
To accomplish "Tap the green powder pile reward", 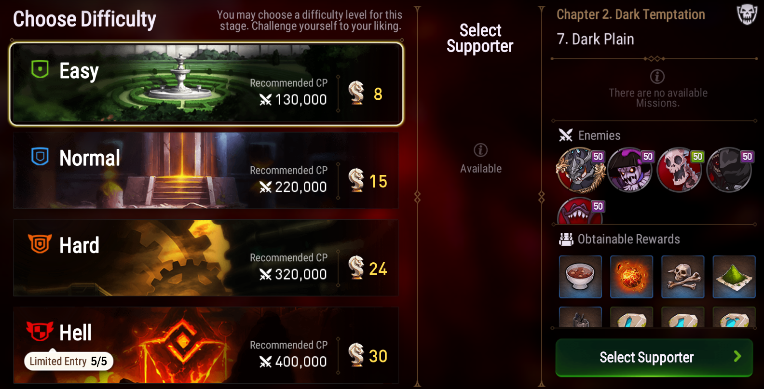I will tap(734, 277).
